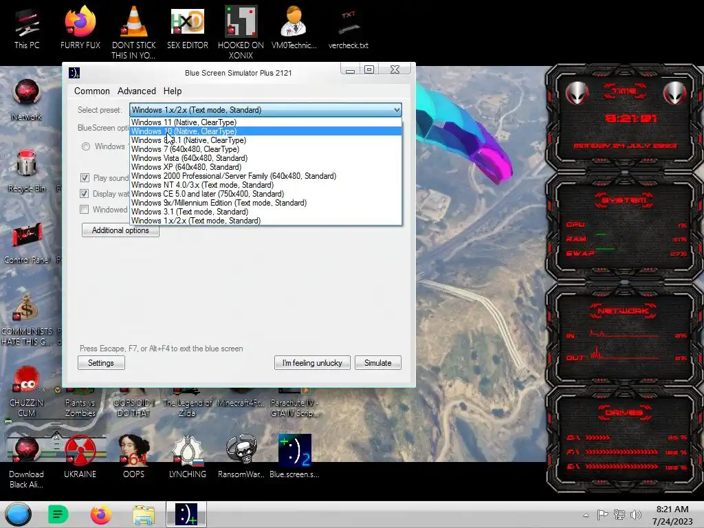Open the LYNCHING desktop shortcut

(187, 457)
